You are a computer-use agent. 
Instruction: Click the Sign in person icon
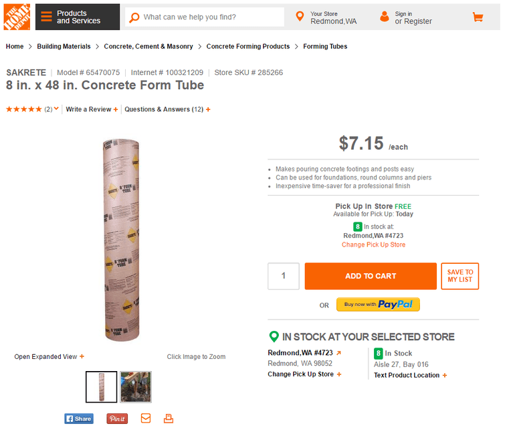click(x=384, y=17)
